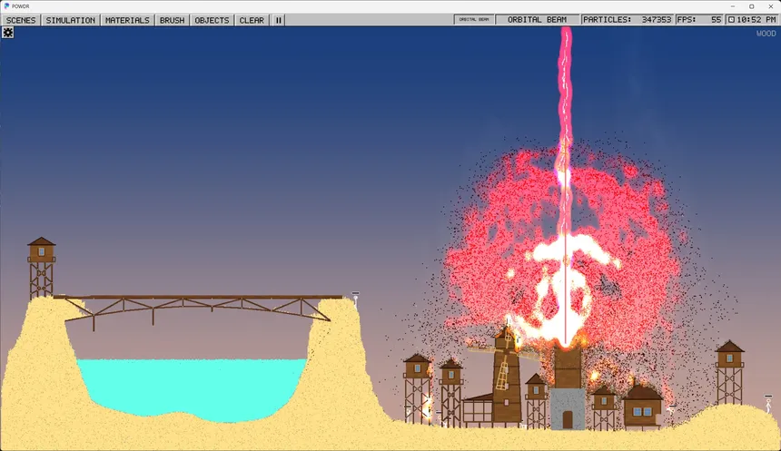Click the wooden truss bridge
The image size is (781, 451).
point(199,309)
